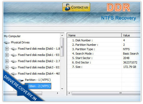Click the Disk4 hard disk icon
The height and width of the screenshot is (104, 143).
(x=14, y=74)
